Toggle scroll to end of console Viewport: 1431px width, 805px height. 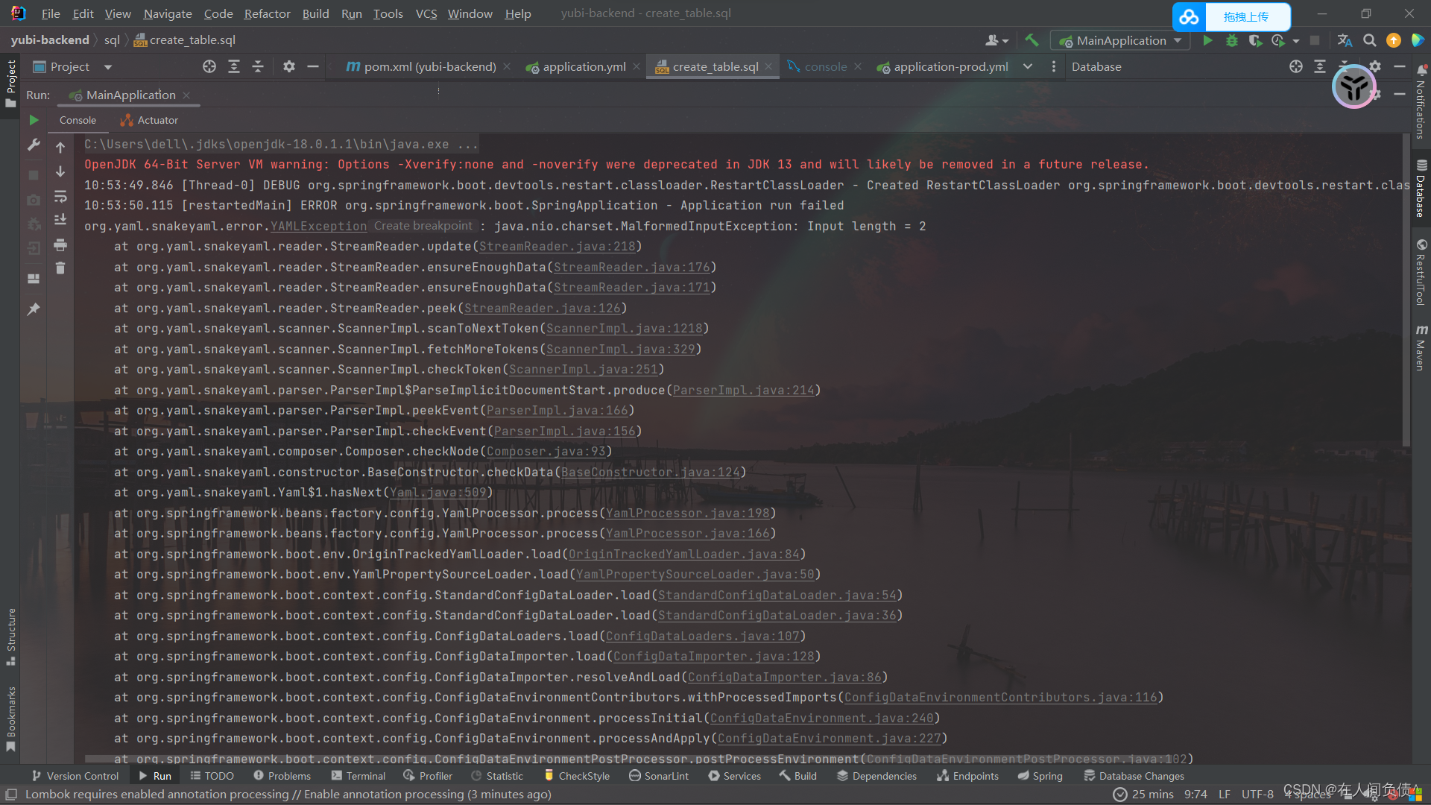tap(60, 220)
